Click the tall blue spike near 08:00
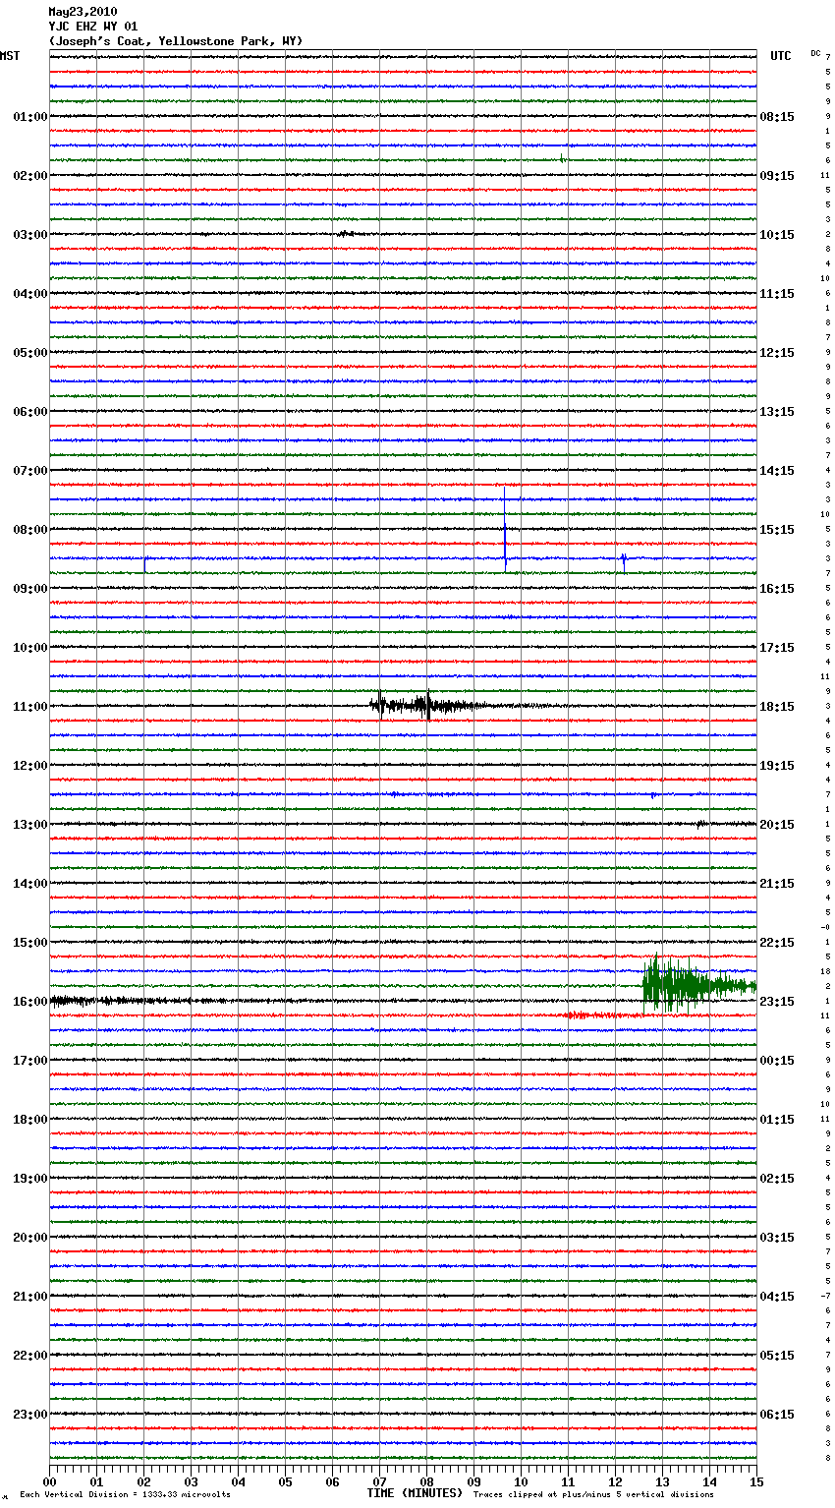The width and height of the screenshot is (835, 1508). (505, 531)
